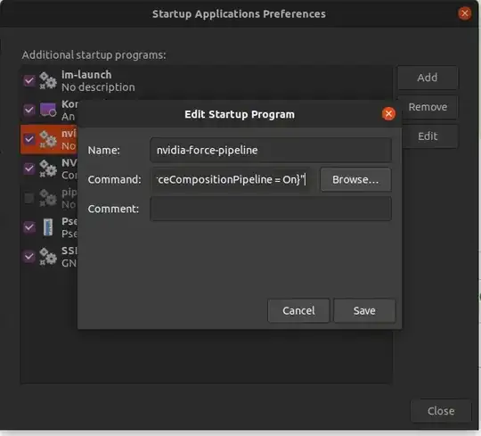Click the NV... entry gears icon
The width and height of the screenshot is (481, 436).
click(48, 169)
